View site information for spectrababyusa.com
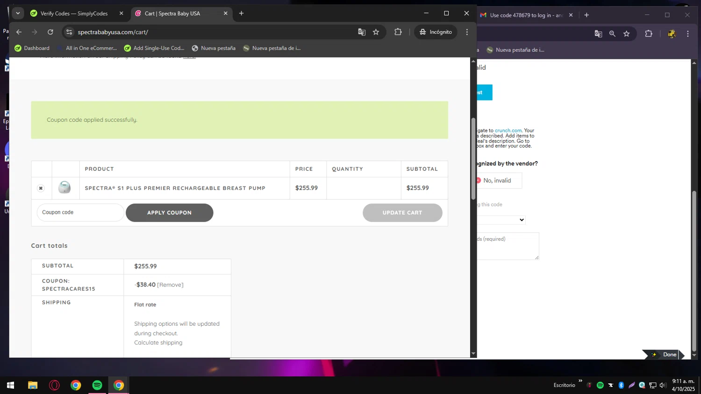This screenshot has width=701, height=394. point(69,32)
